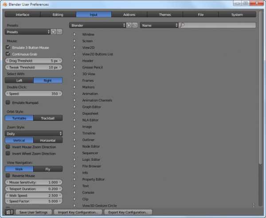Expand the View2D keymap section
This screenshot has height=218, width=266.
[x=74, y=47]
